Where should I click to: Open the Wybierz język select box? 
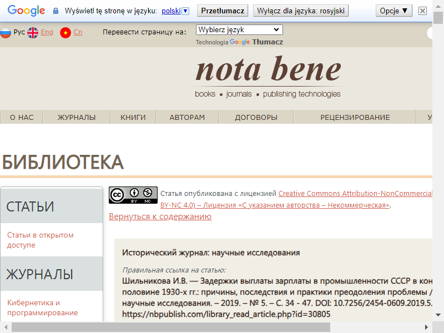pos(239,30)
